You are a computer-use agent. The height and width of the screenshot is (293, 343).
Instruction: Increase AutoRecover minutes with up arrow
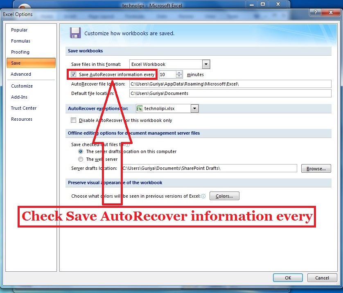(179, 73)
